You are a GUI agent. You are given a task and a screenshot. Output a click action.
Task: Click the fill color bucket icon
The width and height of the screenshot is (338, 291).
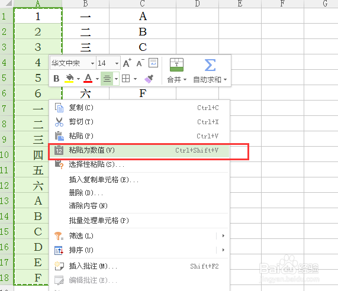69,79
